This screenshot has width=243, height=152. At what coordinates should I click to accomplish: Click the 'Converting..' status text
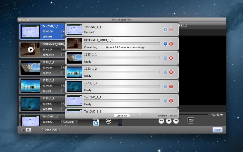(x=91, y=48)
